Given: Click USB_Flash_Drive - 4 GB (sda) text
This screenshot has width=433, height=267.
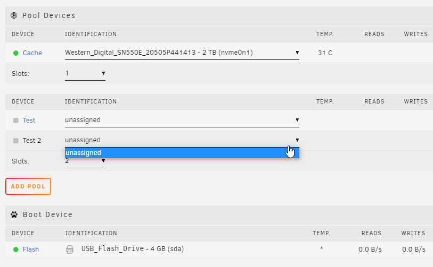Looking at the screenshot, I should tap(133, 249).
